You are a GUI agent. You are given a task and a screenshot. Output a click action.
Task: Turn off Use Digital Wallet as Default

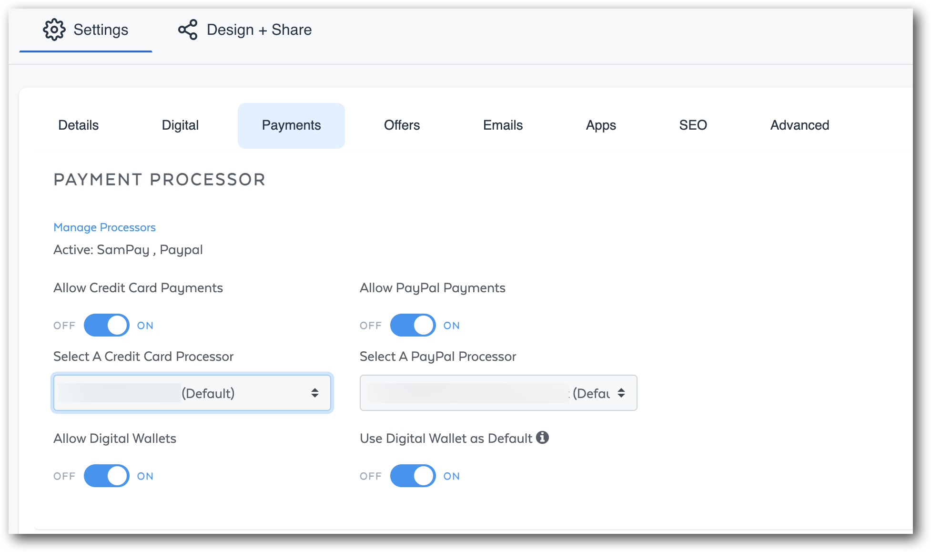(413, 476)
